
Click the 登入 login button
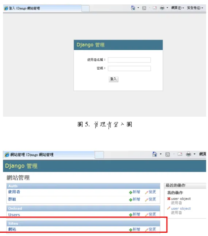[113, 79]
